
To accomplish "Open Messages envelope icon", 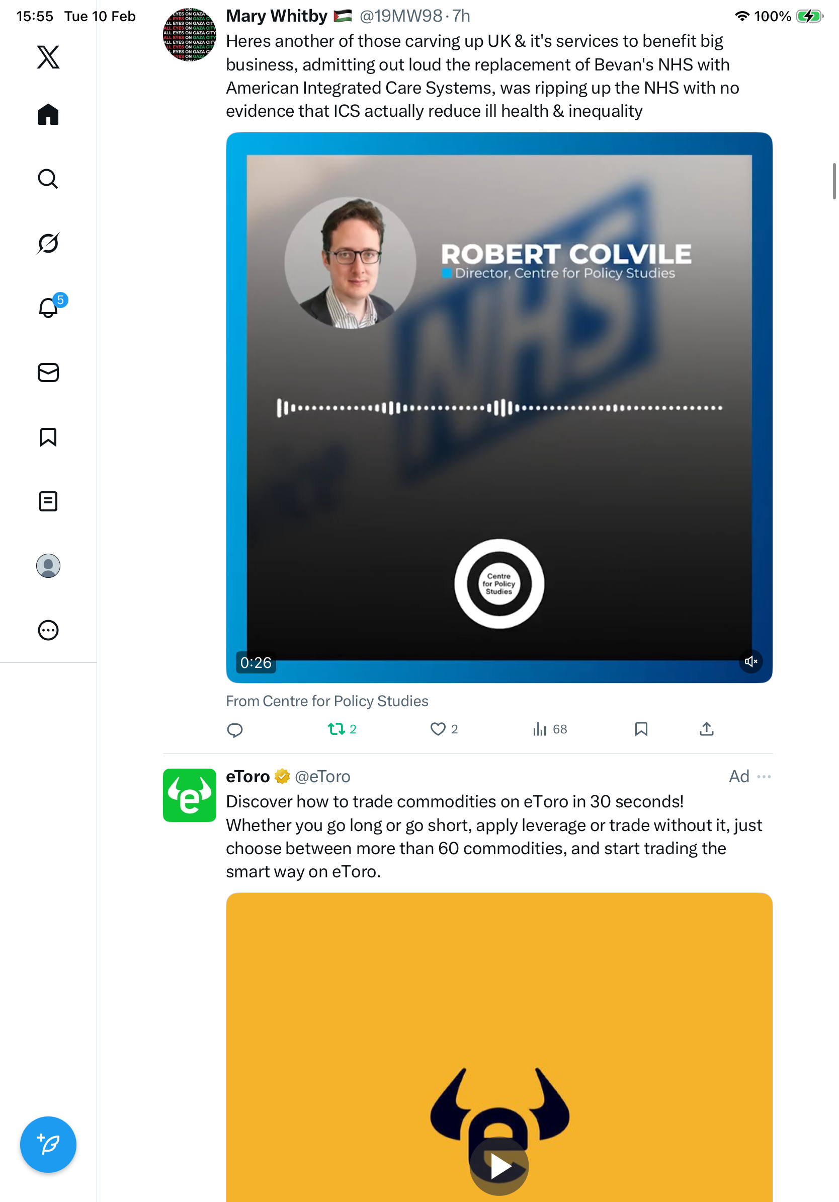I will point(48,372).
